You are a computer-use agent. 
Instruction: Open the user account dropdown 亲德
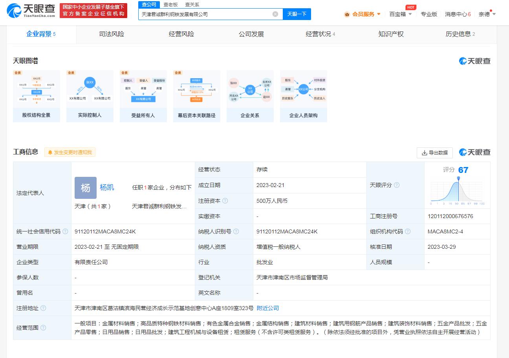click(x=487, y=14)
